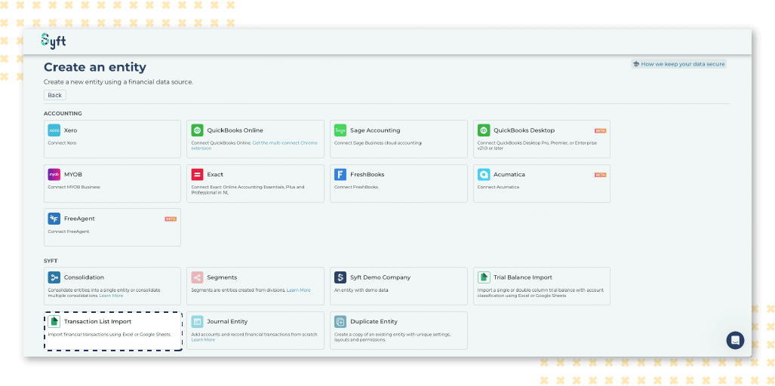
Task: Select the Consolidation title text
Action: coord(84,277)
